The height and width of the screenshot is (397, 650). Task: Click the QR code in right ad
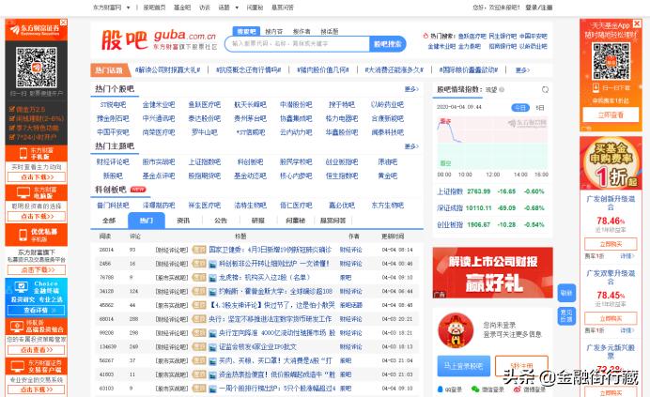(611, 61)
